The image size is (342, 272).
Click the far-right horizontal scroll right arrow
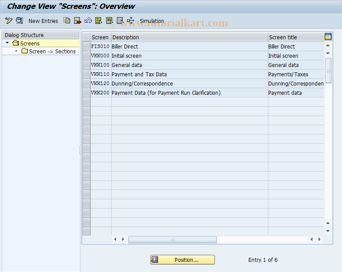[x=319, y=239]
